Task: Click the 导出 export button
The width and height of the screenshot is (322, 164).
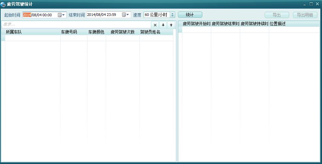Action: click(276, 15)
